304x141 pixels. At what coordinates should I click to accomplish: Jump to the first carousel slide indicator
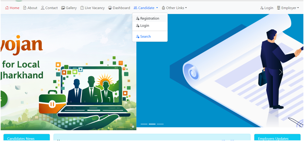[x=144, y=124]
